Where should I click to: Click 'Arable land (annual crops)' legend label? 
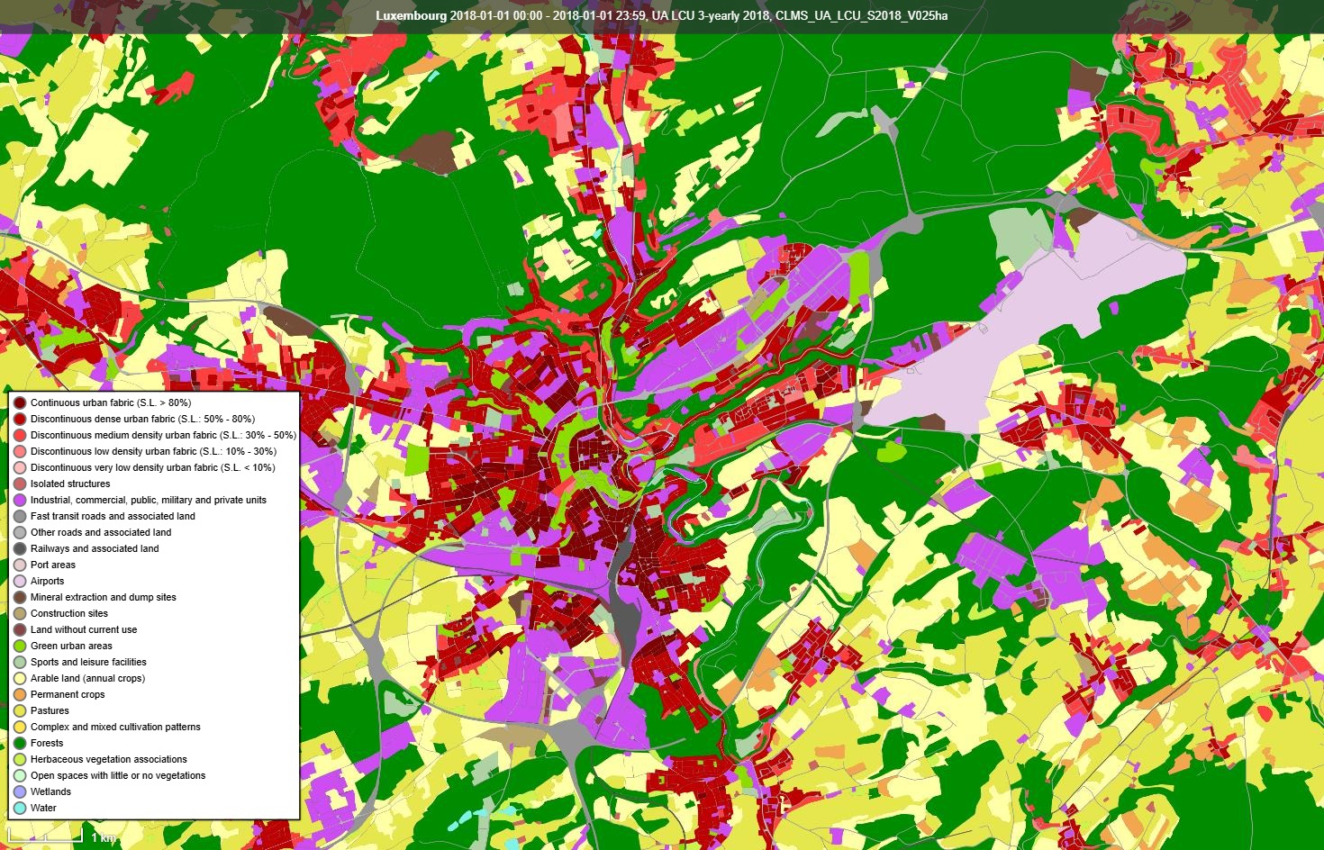[87, 678]
